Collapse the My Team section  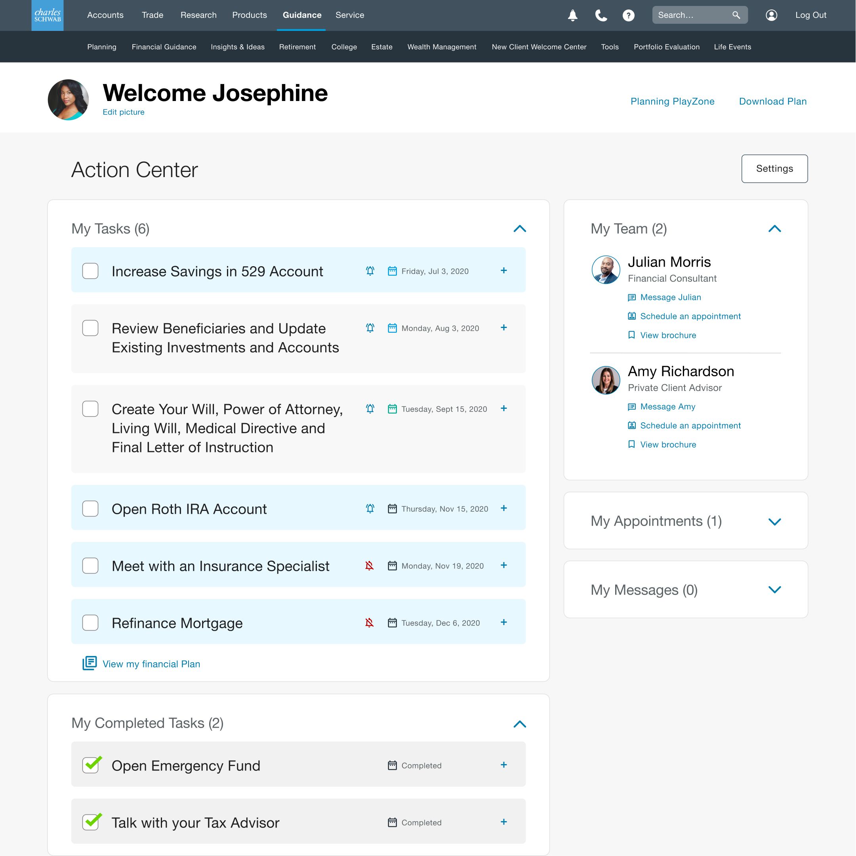point(774,229)
